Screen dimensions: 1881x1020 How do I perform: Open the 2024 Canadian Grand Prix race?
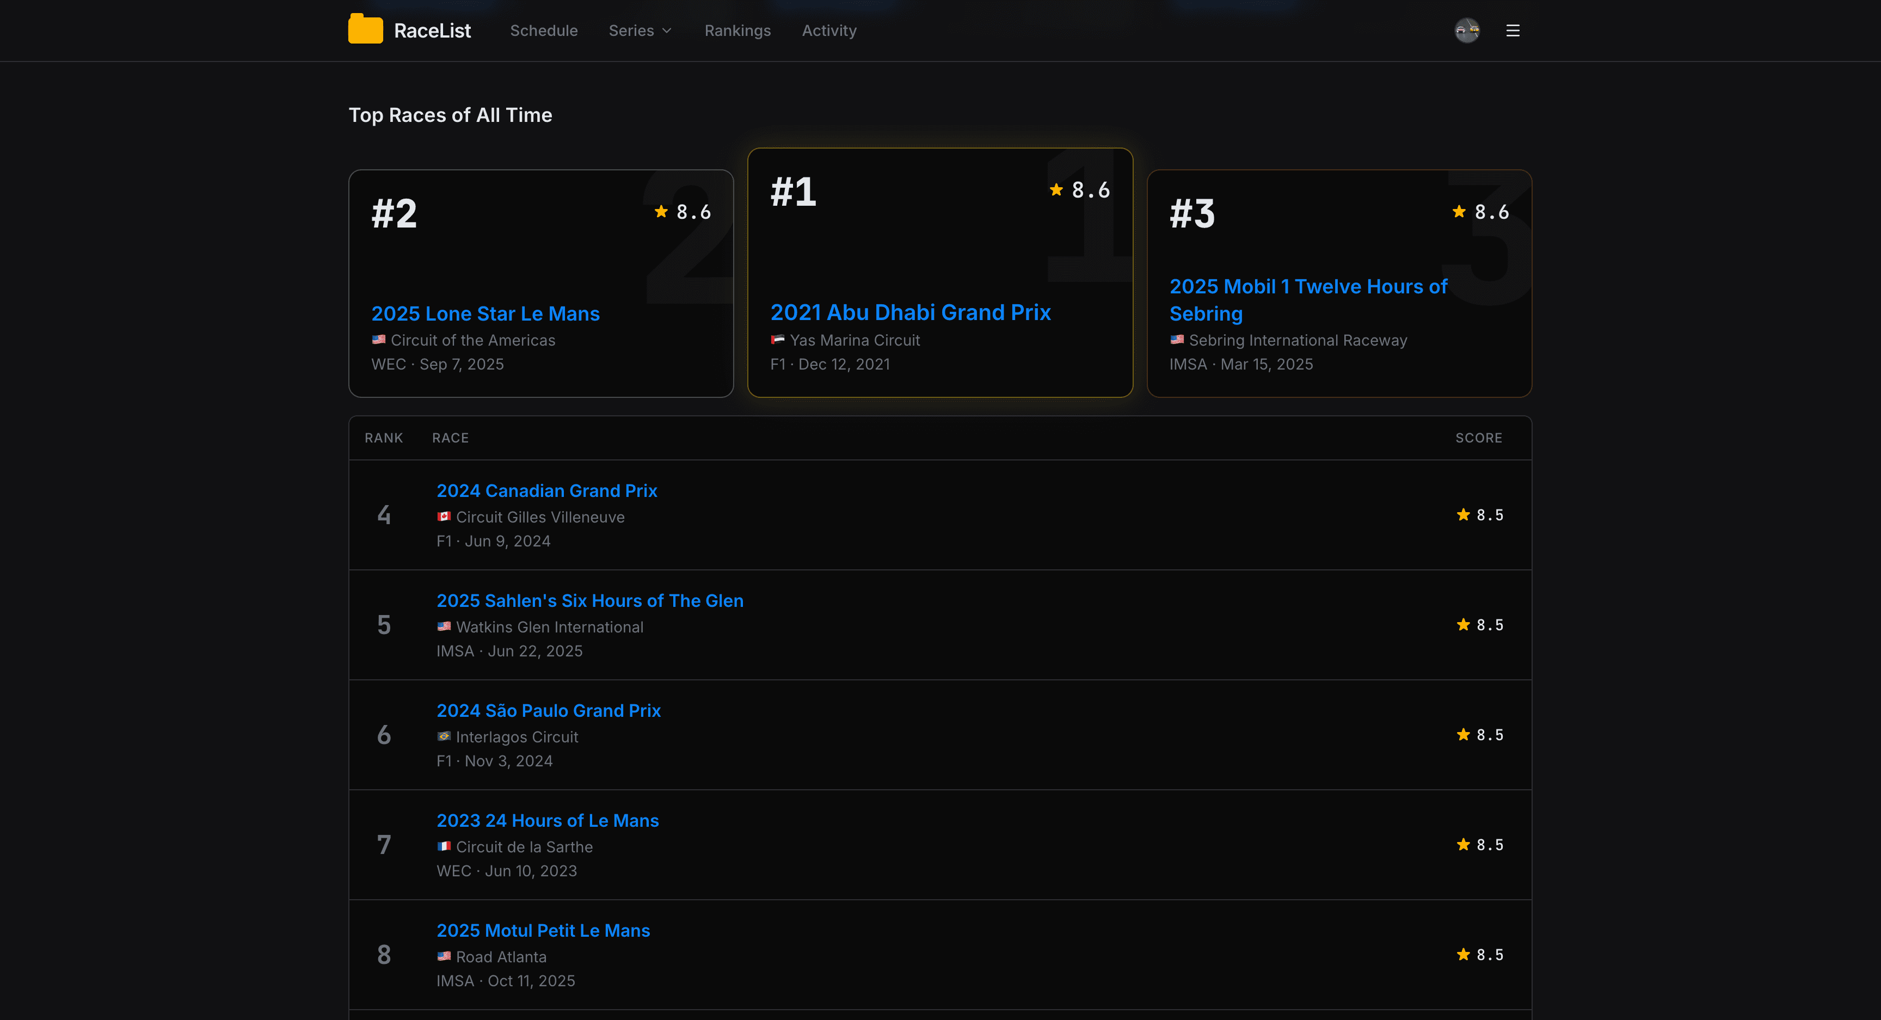click(x=546, y=490)
